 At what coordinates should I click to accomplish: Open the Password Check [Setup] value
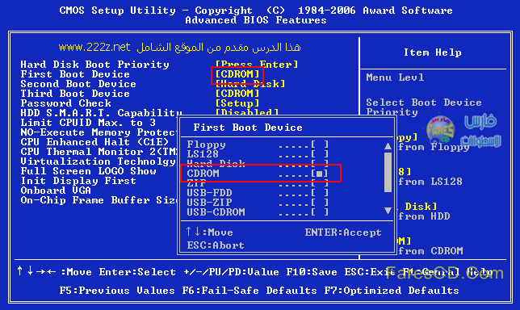coord(237,103)
